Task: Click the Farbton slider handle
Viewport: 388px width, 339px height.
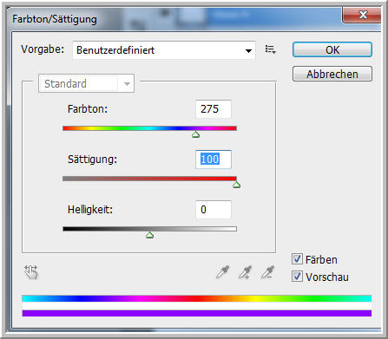Action: coord(196,134)
